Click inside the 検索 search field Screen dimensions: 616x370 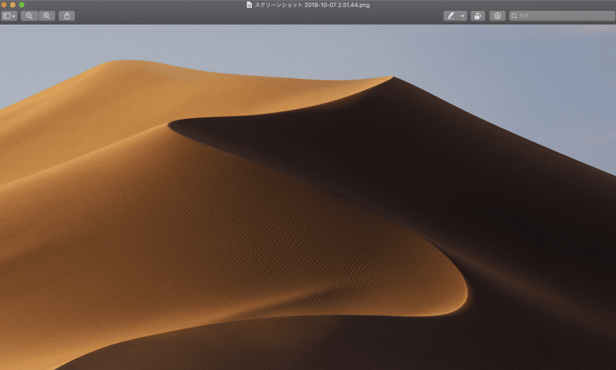coord(565,16)
